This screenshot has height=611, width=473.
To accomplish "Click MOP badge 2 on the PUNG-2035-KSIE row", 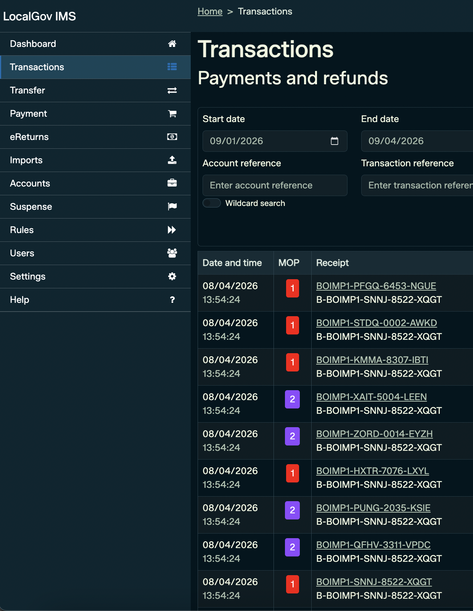I will [x=293, y=510].
